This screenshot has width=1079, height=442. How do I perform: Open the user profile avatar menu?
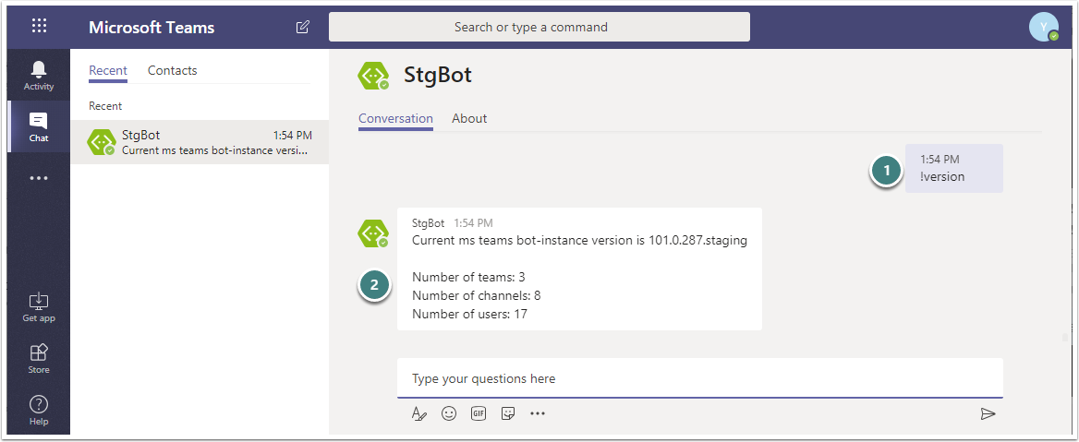(x=1043, y=27)
